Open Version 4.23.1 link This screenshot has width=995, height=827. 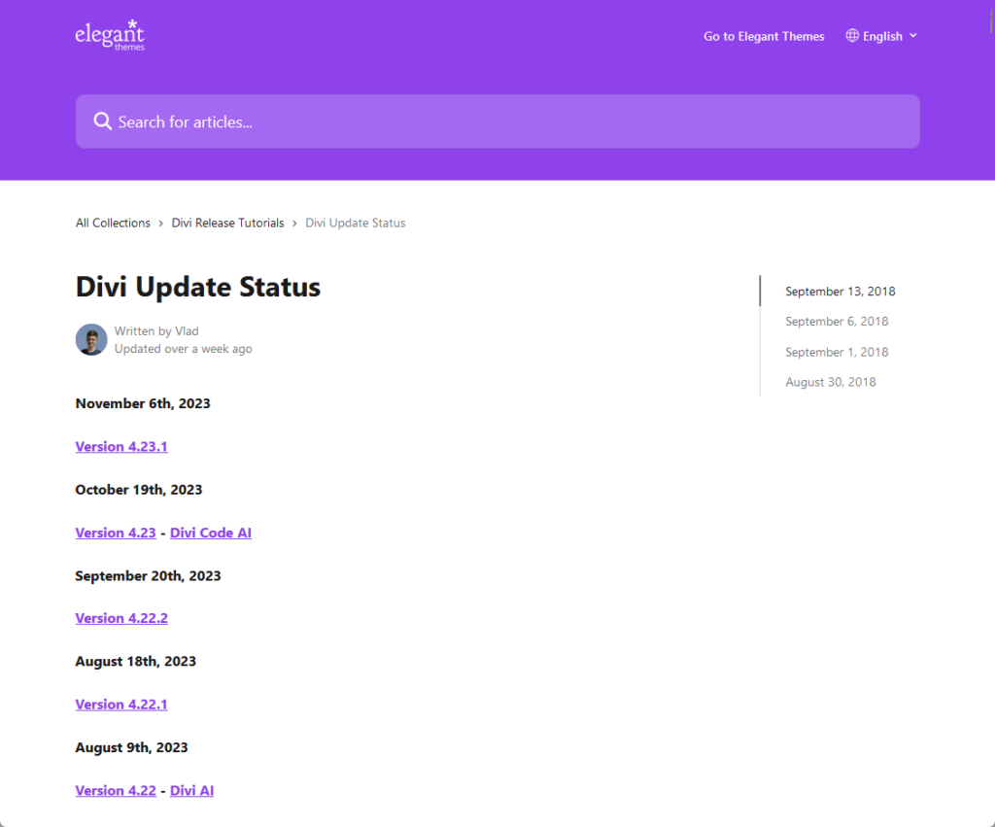pos(121,447)
